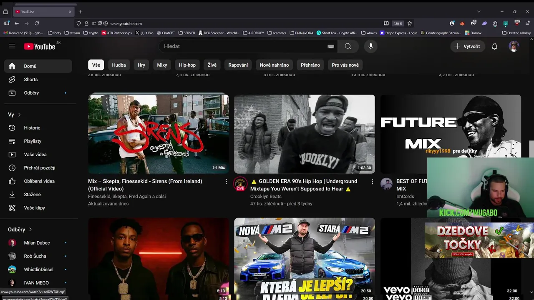
Task: Open the ChatGPT bookmark
Action: coord(166,33)
